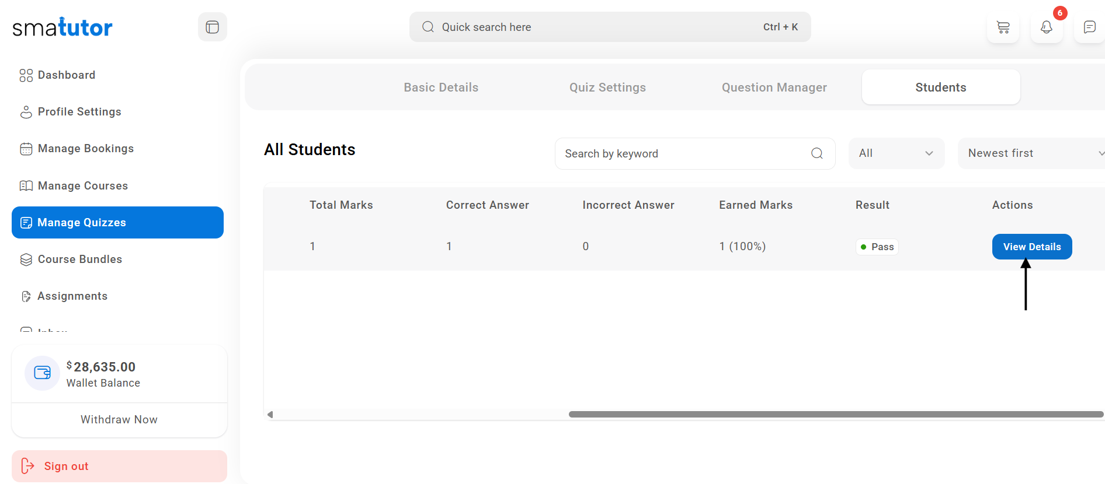The width and height of the screenshot is (1105, 484).
Task: Open Manage Bookings page
Action: pos(85,149)
